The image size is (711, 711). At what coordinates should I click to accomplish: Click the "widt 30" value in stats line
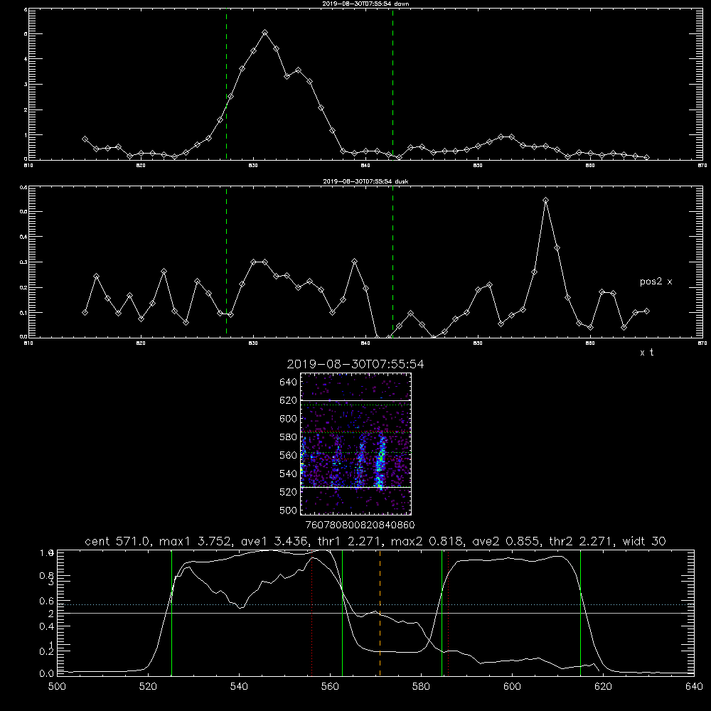pos(644,541)
